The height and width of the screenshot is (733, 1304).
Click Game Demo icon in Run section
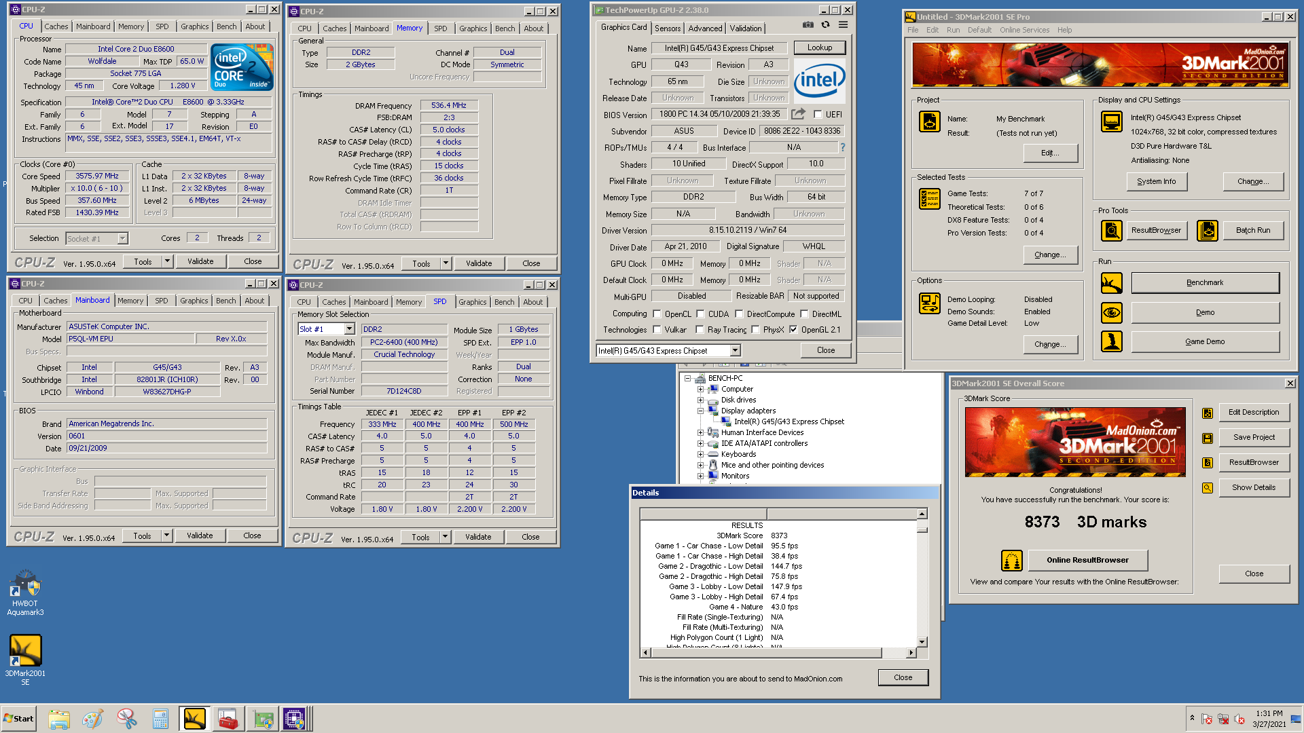(x=1112, y=341)
